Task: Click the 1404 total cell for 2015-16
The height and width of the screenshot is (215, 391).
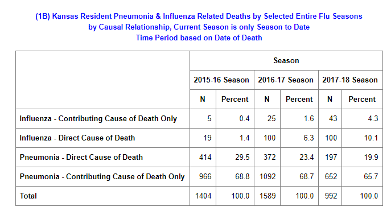Action: [203, 196]
